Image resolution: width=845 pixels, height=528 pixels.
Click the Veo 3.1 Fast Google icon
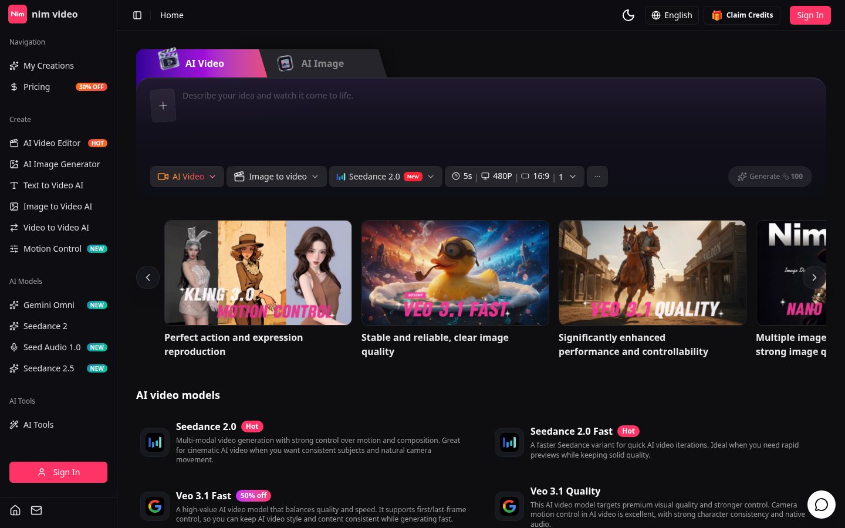pyautogui.click(x=155, y=506)
